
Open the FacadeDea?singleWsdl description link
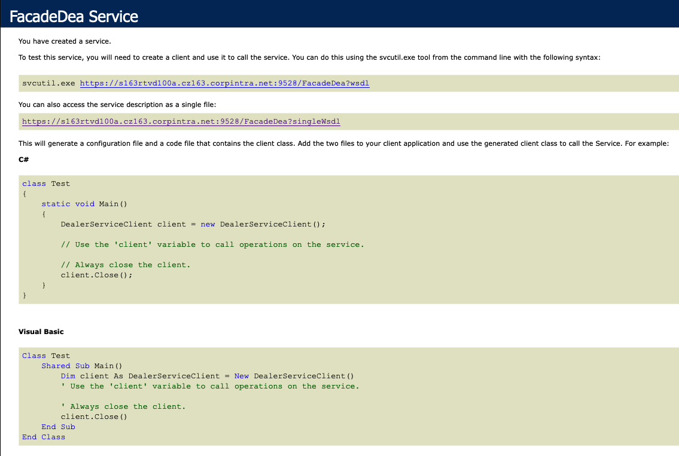click(181, 121)
